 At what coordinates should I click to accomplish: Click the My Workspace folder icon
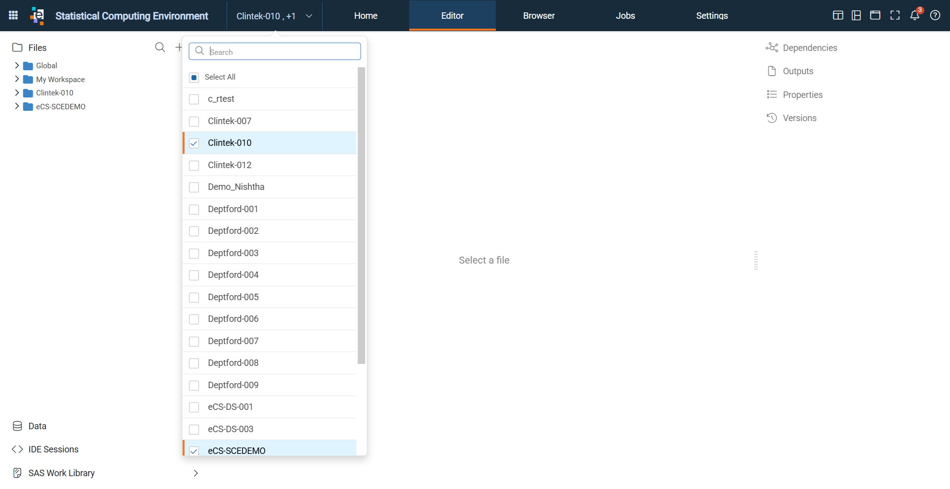[x=28, y=80]
